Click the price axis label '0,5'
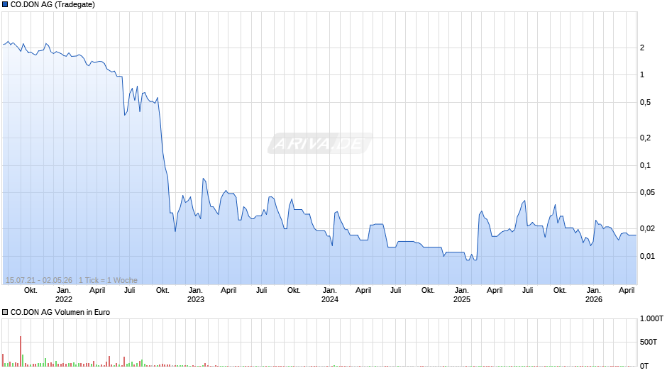This screenshot has height=373, width=667. click(645, 103)
